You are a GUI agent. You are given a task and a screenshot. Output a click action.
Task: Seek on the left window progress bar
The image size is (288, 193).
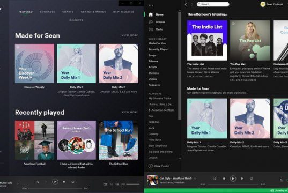click(55, 188)
